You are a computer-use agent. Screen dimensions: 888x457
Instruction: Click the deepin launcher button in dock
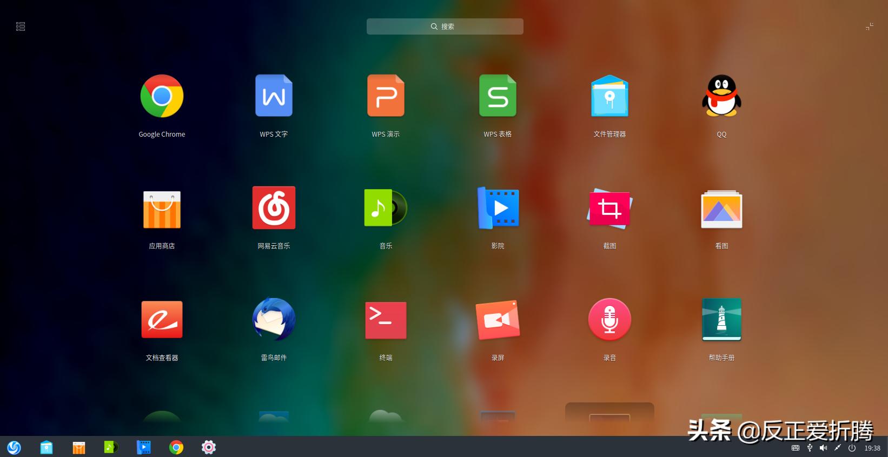14,447
